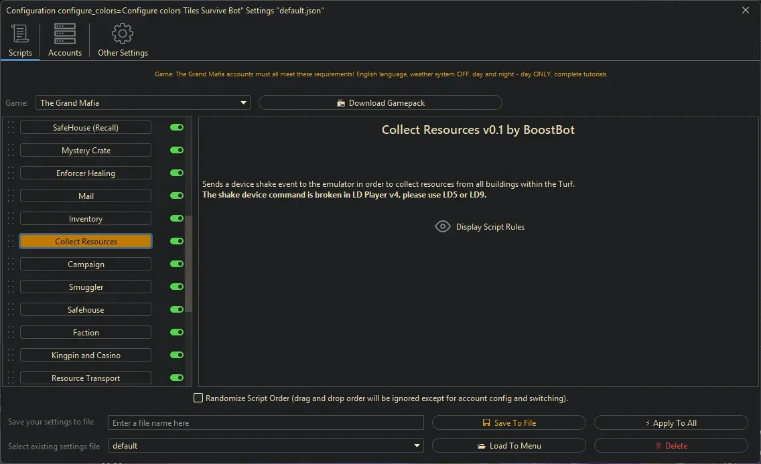This screenshot has height=464, width=761.
Task: Select the Kingpin and Casino script
Action: coord(86,356)
